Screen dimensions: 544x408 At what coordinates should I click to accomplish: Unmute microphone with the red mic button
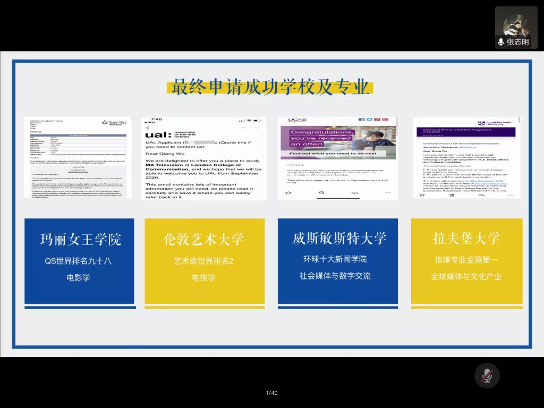pyautogui.click(x=487, y=376)
